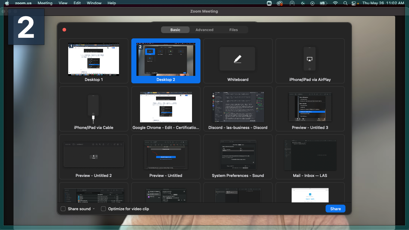409x230 pixels.
Task: Choose the iPhone/iPad via AirPlay icon
Action: click(x=310, y=59)
